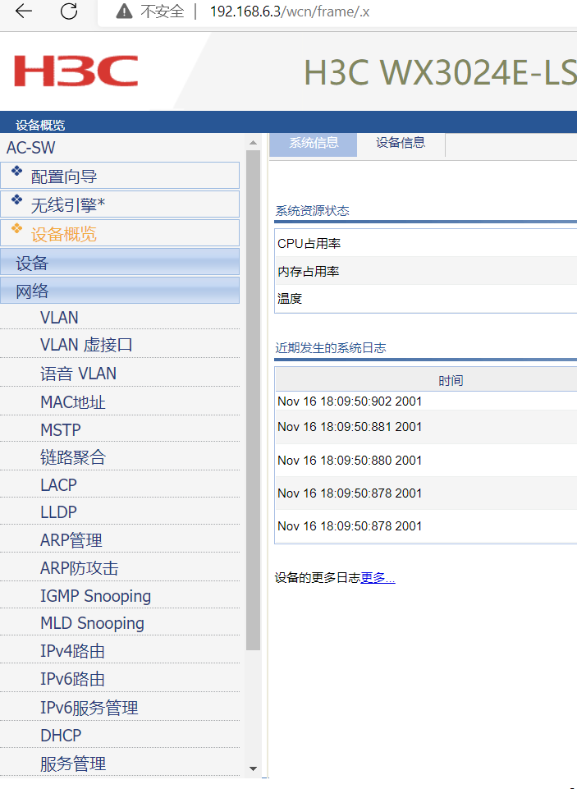Screen dimensions: 577x789
Task: Switch to the 设备信息 tab
Action: tap(401, 144)
